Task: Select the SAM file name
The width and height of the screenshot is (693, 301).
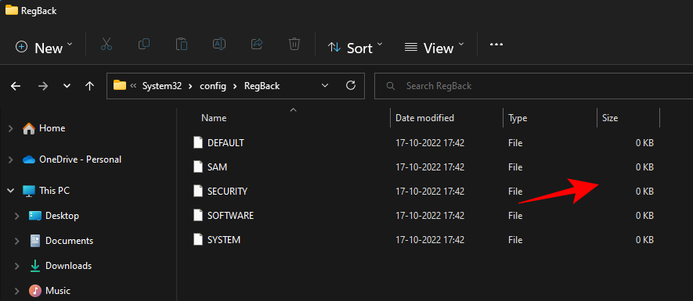Action: 218,167
